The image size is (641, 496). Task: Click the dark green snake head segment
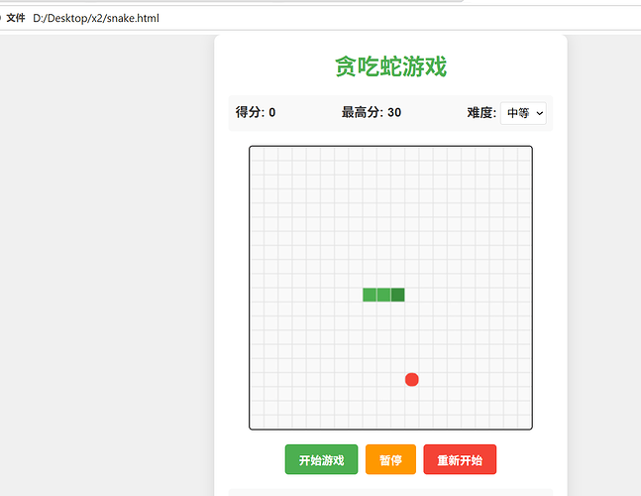tap(398, 295)
